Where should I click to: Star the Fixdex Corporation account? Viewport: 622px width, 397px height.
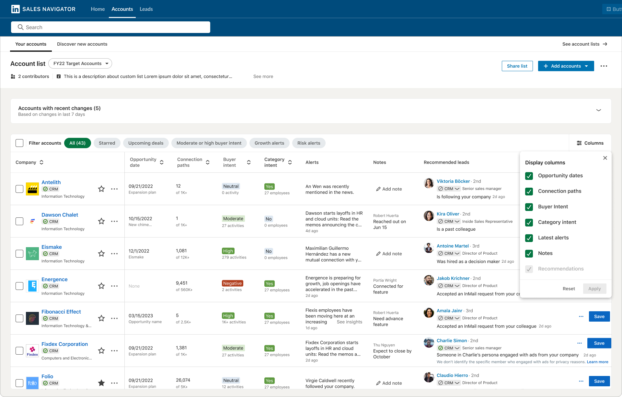(101, 351)
